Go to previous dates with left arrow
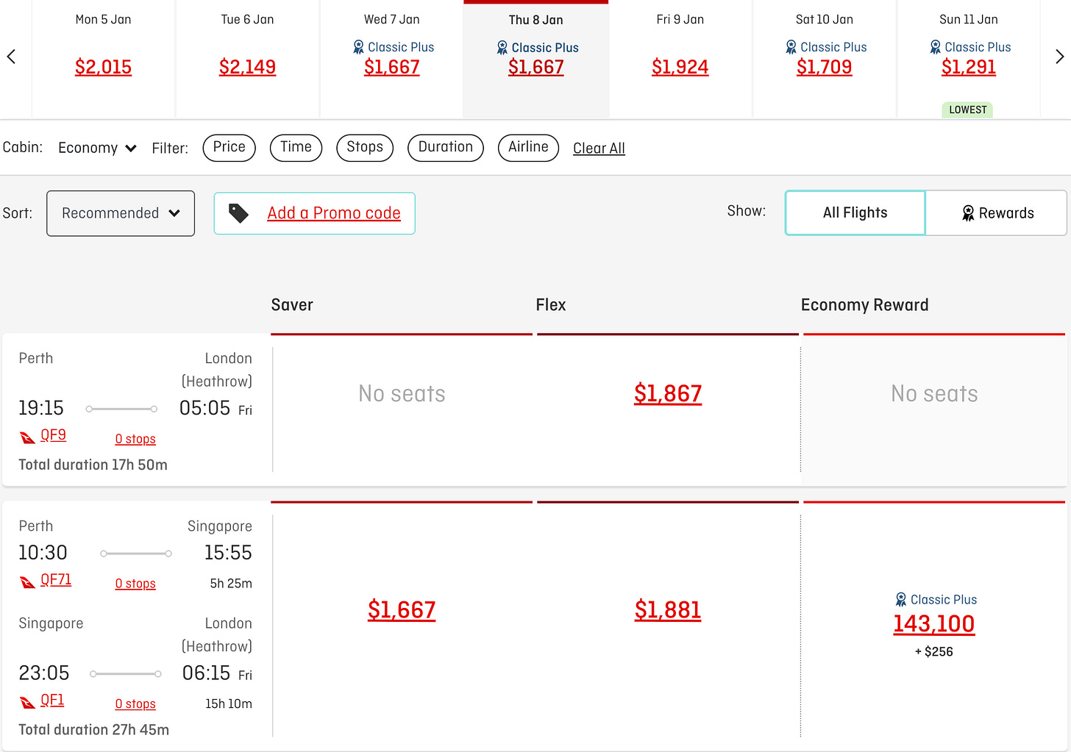The height and width of the screenshot is (752, 1071). pyautogui.click(x=11, y=57)
